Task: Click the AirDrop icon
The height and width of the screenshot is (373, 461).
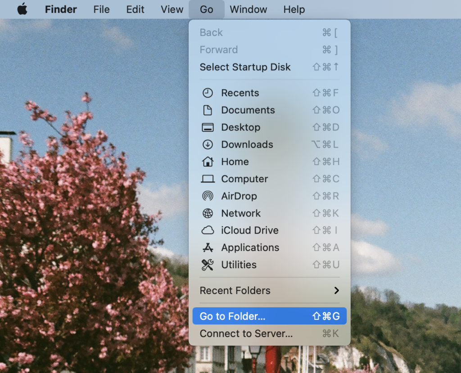Action: [x=208, y=196]
